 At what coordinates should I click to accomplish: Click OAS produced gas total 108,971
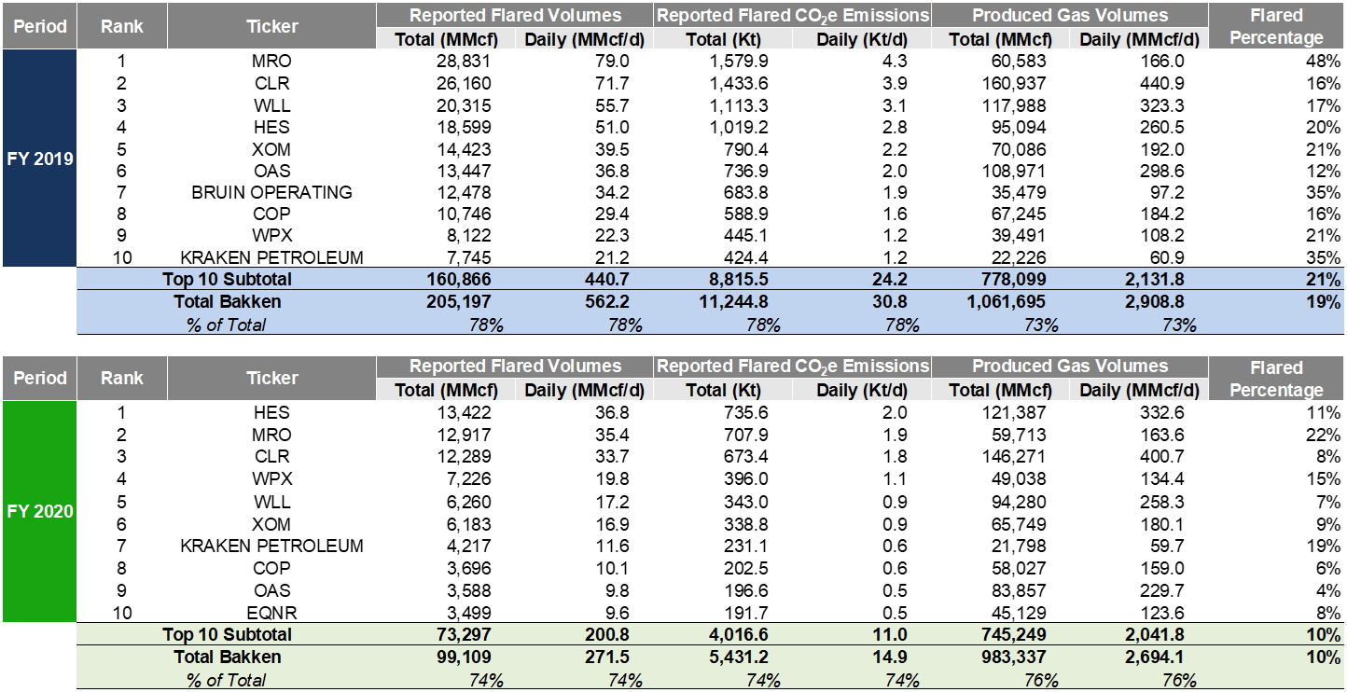(x=1016, y=171)
